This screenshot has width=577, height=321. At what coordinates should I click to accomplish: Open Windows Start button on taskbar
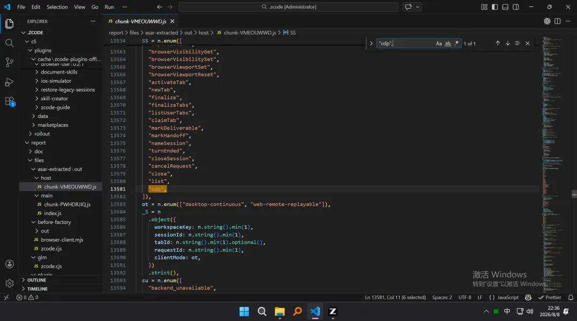tap(244, 311)
